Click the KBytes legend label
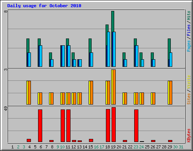 coord(188,136)
